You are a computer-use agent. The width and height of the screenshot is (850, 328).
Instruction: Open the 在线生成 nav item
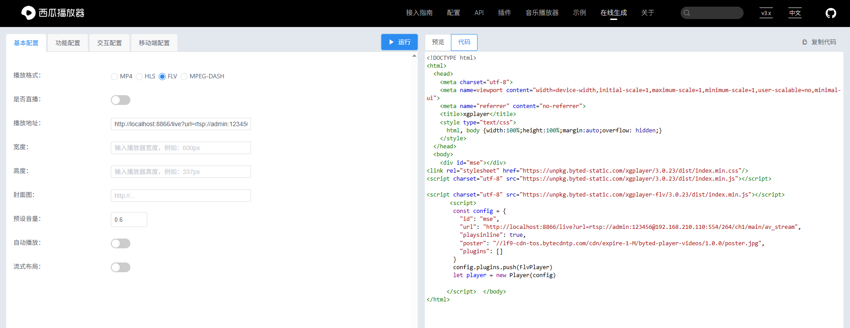(614, 13)
